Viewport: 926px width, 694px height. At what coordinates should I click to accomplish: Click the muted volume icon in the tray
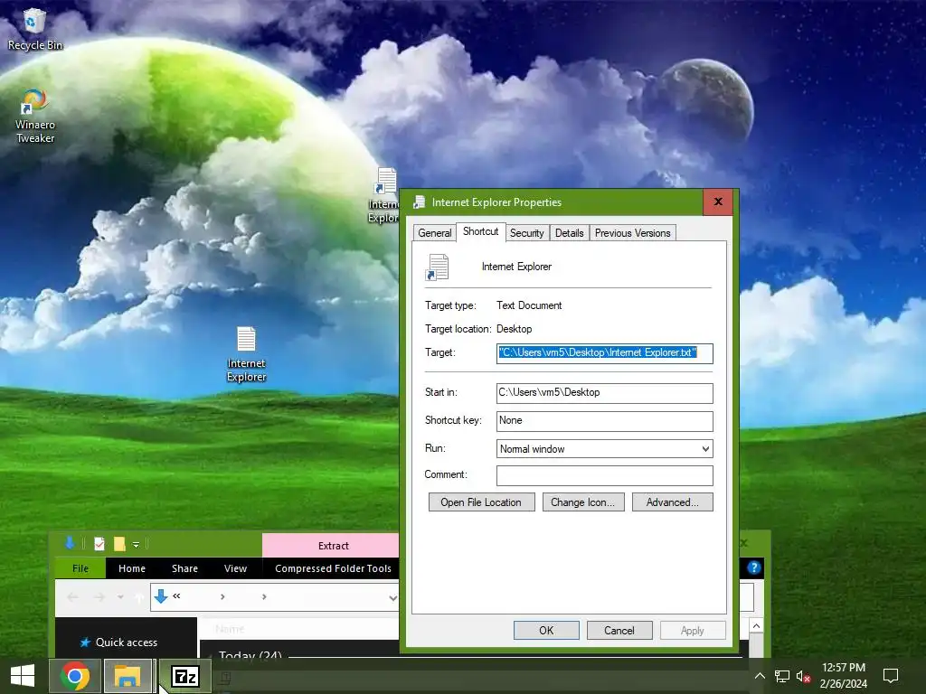pyautogui.click(x=803, y=676)
